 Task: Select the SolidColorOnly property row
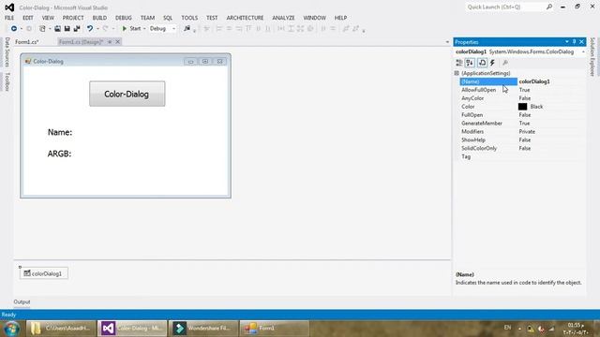522,148
